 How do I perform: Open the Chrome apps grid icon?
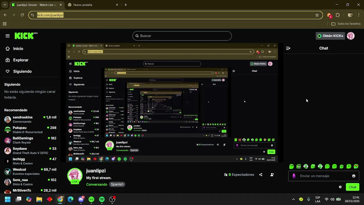tap(5, 24)
